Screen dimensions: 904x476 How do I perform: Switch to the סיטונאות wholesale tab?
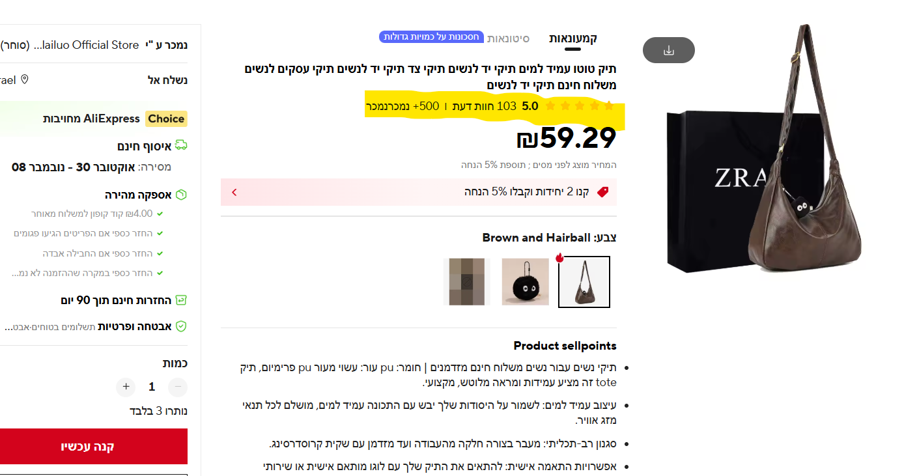pos(509,38)
